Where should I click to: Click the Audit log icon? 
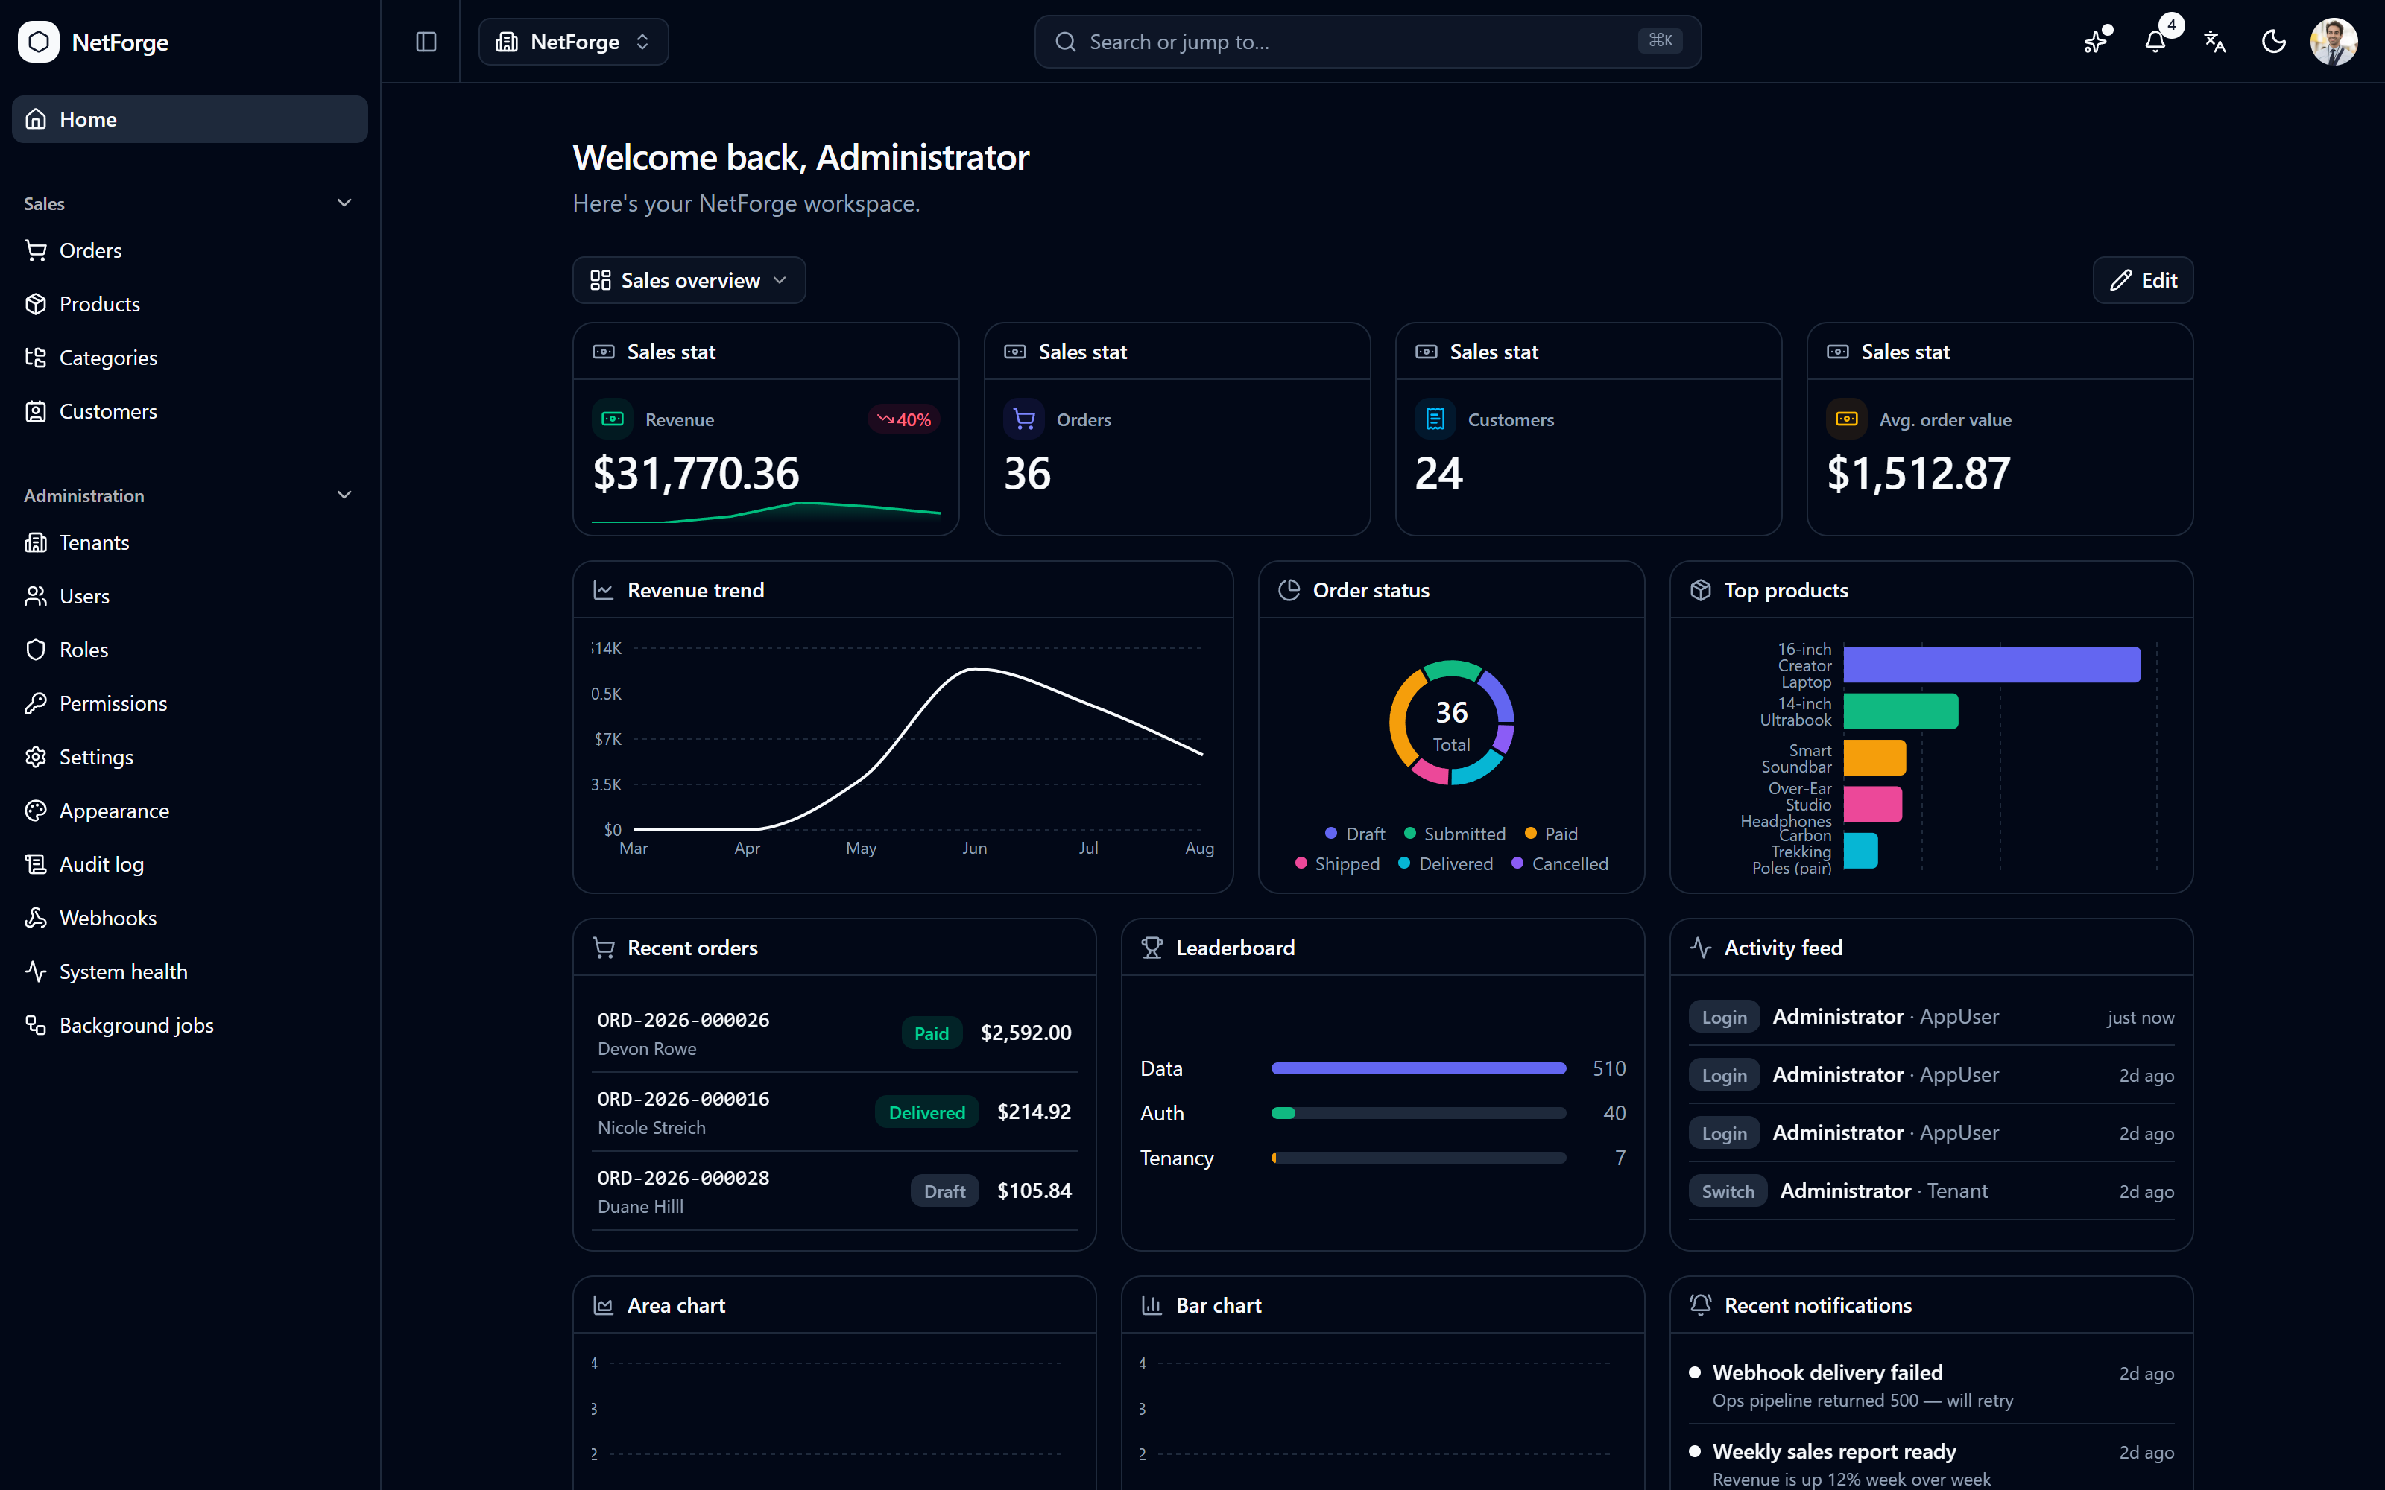tap(37, 864)
